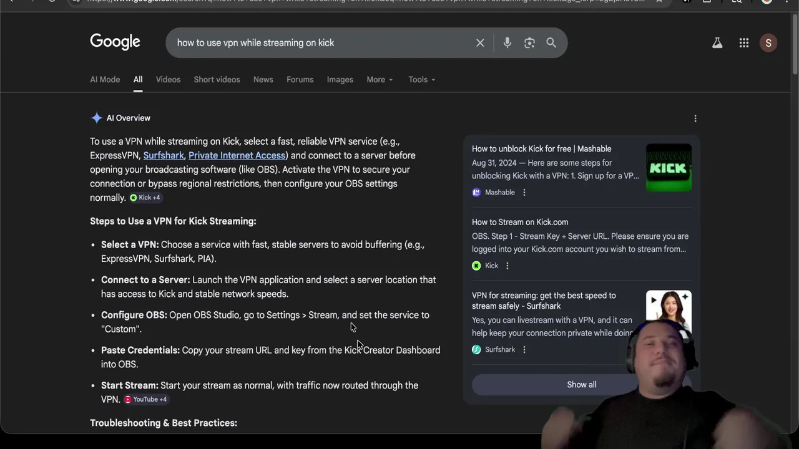The width and height of the screenshot is (799, 449).
Task: Open the Google apps grid
Action: coord(744,43)
